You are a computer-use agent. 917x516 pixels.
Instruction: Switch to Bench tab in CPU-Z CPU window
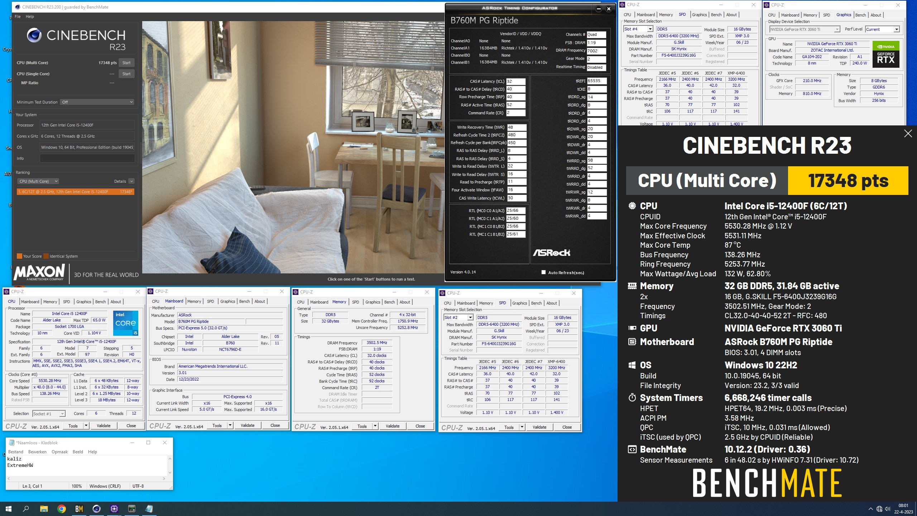coord(100,302)
